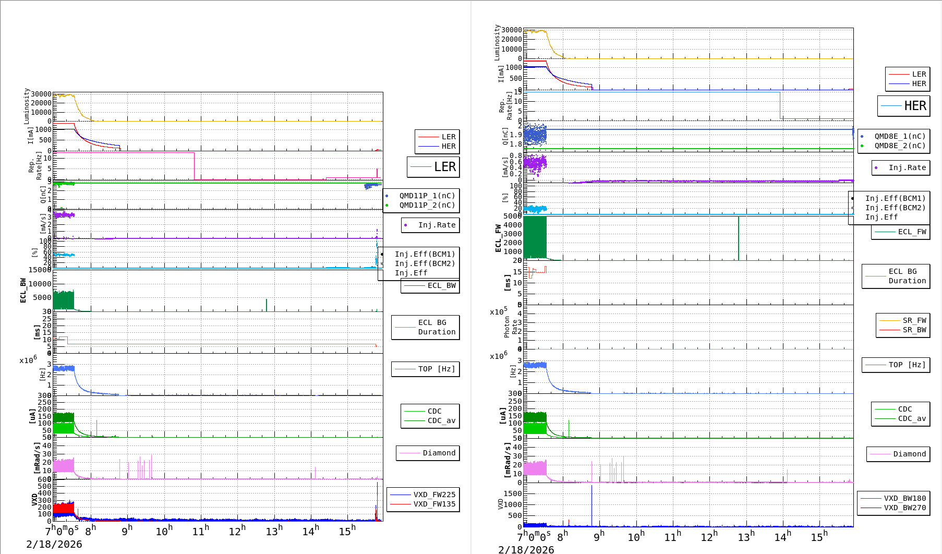The width and height of the screenshot is (942, 554).
Task: Click the orange SR_FW legend line
Action: pos(889,321)
